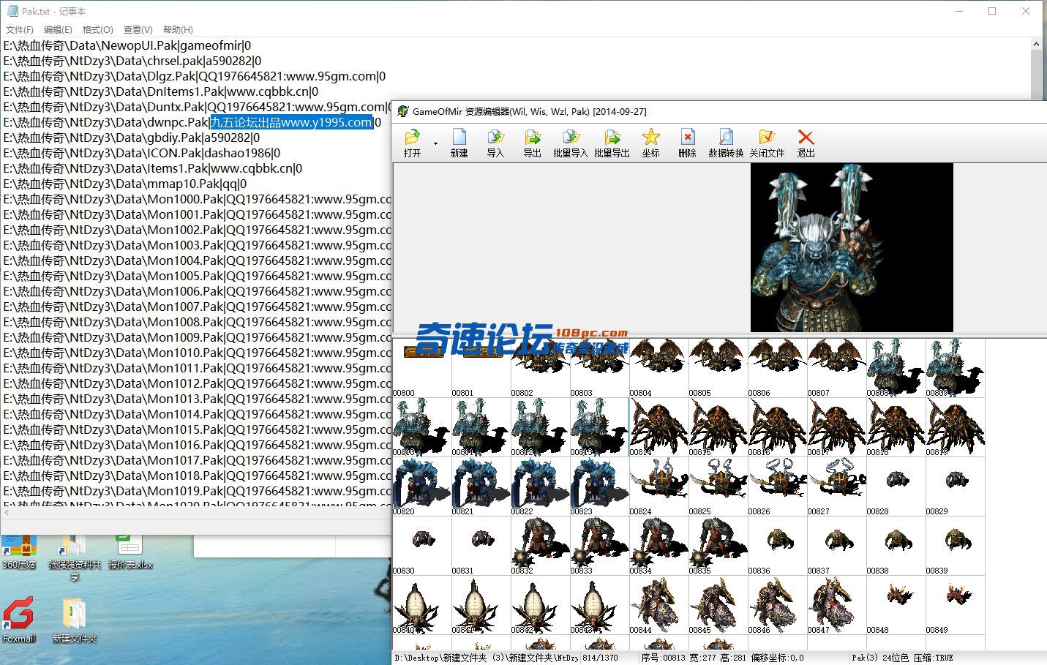This screenshot has width=1047, height=665.
Task: Select sprite thumbnail 00846
Action: pos(778,605)
